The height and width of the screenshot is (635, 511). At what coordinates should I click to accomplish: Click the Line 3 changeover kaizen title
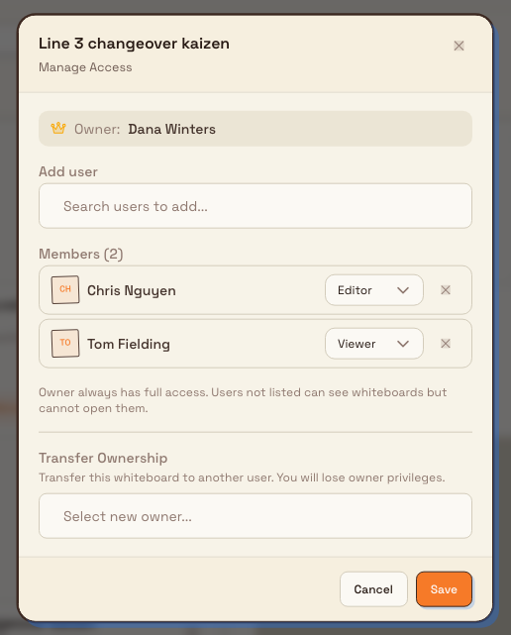click(134, 44)
